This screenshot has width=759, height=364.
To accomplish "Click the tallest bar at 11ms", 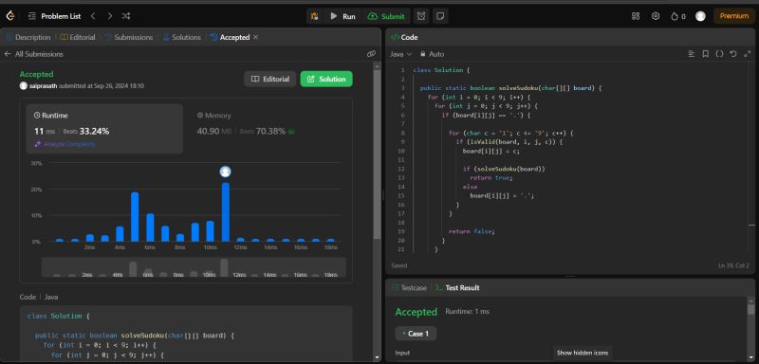I will (x=225, y=211).
